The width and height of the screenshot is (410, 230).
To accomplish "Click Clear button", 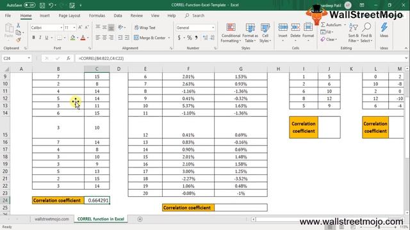I will (329, 40).
